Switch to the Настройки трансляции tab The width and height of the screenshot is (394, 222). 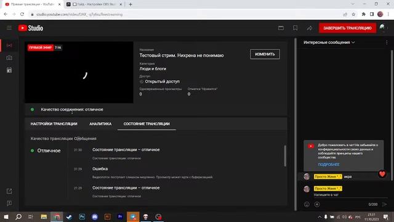tap(54, 124)
